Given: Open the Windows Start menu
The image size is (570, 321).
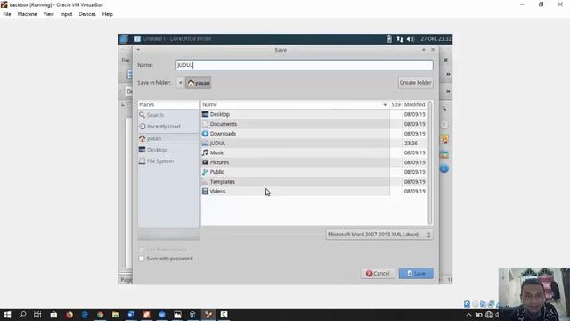Looking at the screenshot, I should pos(7,315).
